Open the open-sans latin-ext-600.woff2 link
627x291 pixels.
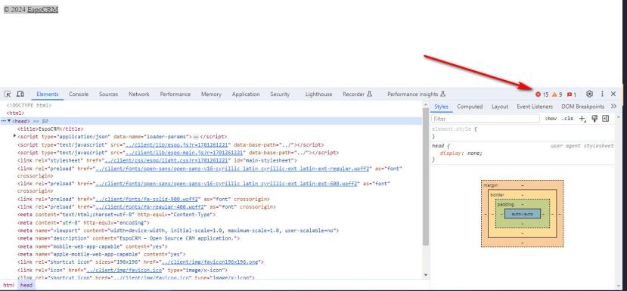tap(226, 184)
